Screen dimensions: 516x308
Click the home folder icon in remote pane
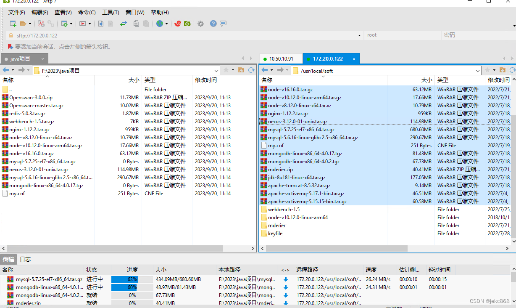pos(502,70)
